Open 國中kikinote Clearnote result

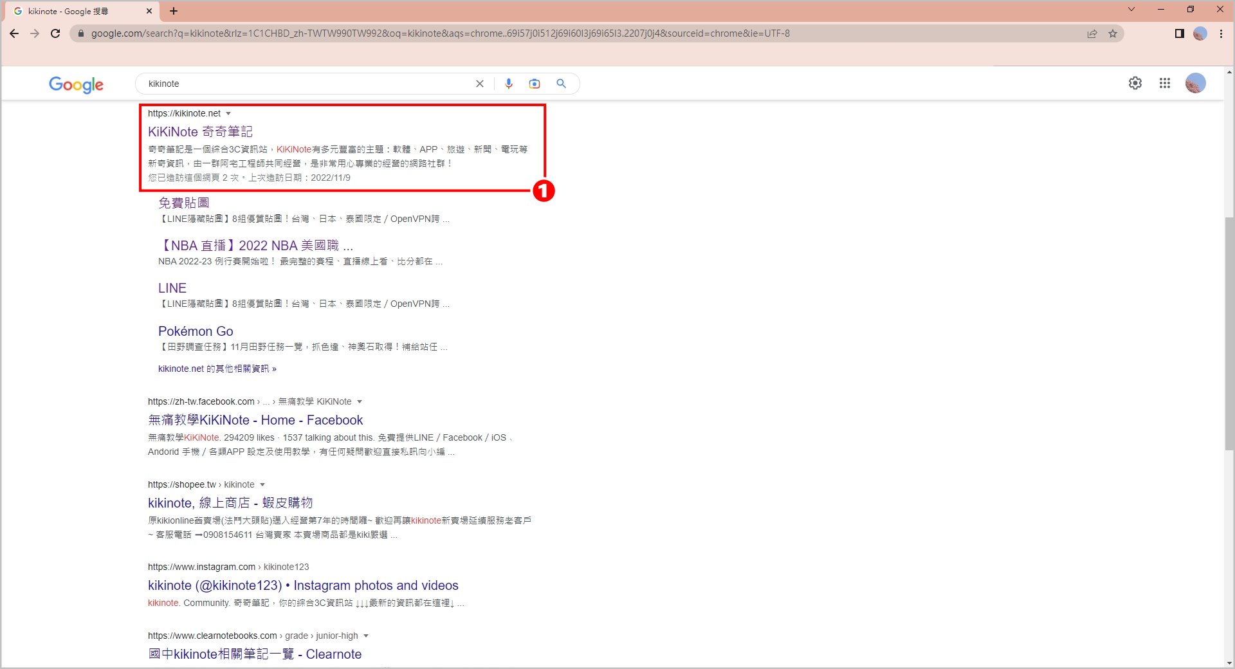click(255, 654)
